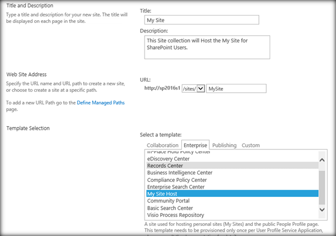
Task: Select Enterprise Search Center template
Action: pos(175,187)
